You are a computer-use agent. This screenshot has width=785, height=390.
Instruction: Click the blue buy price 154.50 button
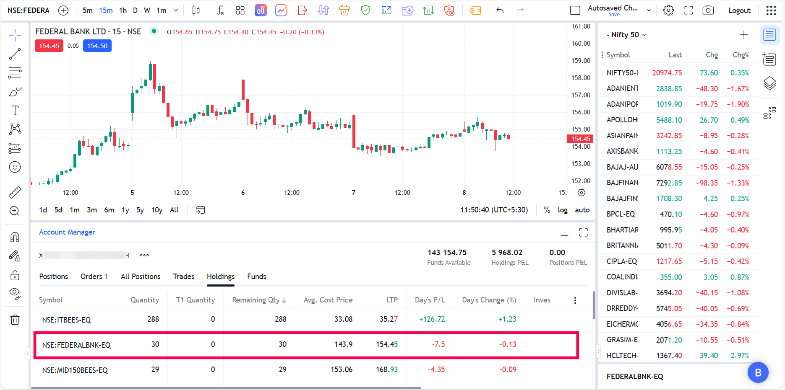coord(97,46)
